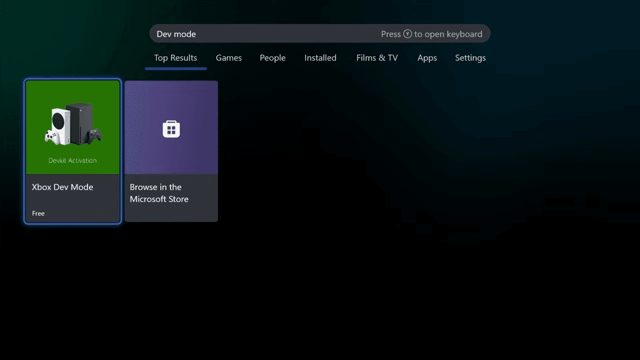Switch to the Games tab
Image resolution: width=640 pixels, height=360 pixels.
pyautogui.click(x=228, y=58)
